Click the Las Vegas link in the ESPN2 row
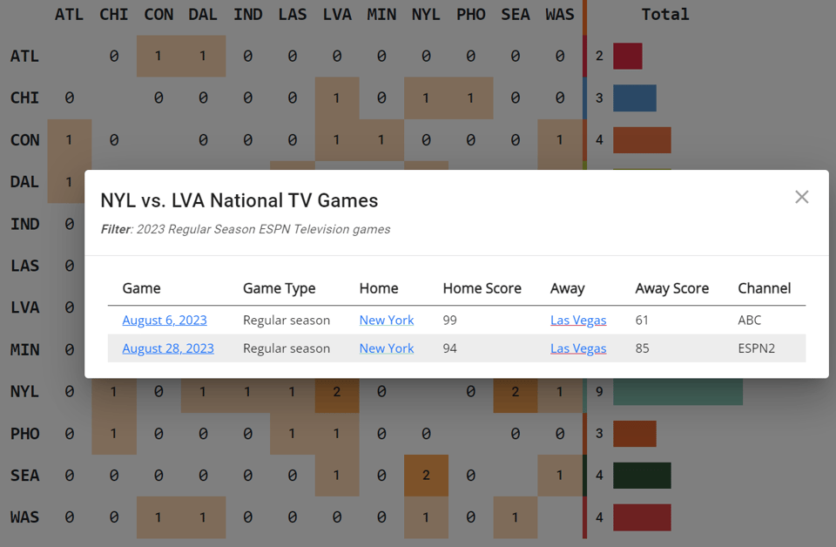Viewport: 836px width, 547px height. point(578,348)
